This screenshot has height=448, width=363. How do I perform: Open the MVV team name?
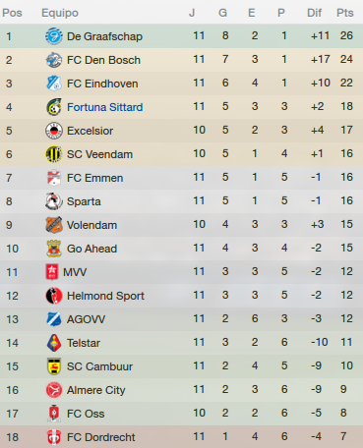coord(75,272)
